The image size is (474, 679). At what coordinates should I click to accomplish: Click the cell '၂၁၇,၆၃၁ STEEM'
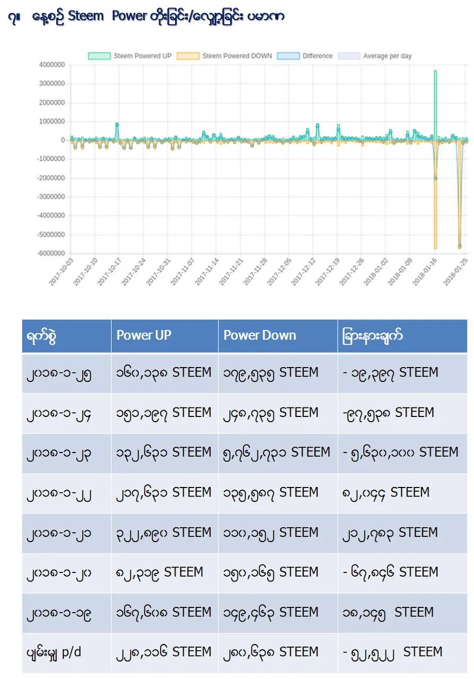165,493
